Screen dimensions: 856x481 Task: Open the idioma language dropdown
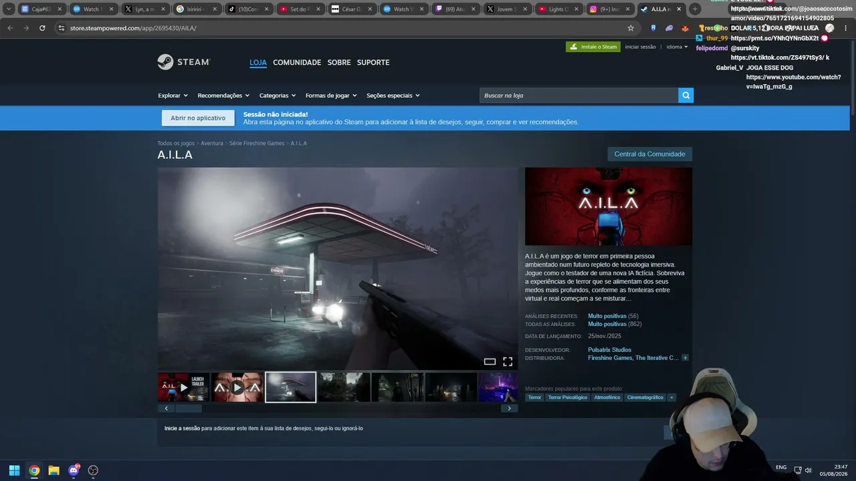tap(677, 47)
